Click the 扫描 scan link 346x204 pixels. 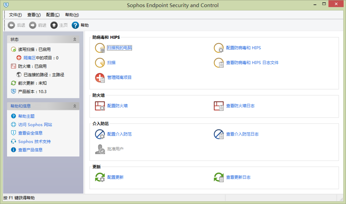[x=111, y=63]
